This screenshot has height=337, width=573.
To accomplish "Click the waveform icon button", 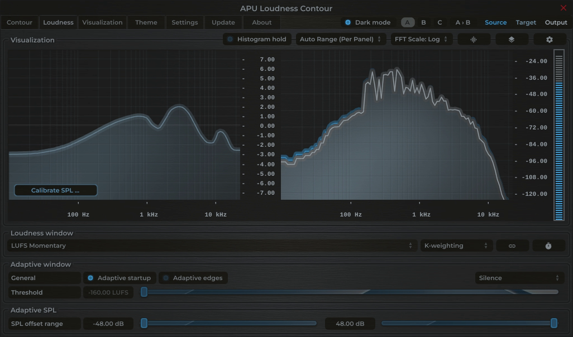I will [x=474, y=40].
